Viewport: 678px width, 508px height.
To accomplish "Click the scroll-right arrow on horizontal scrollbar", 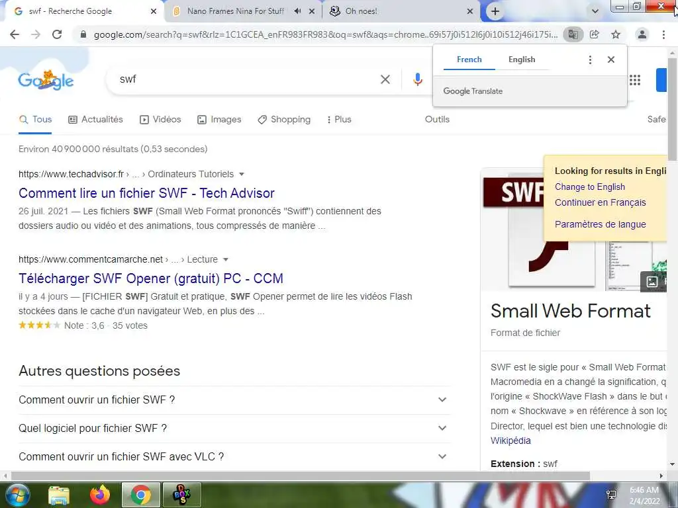I will click(661, 476).
